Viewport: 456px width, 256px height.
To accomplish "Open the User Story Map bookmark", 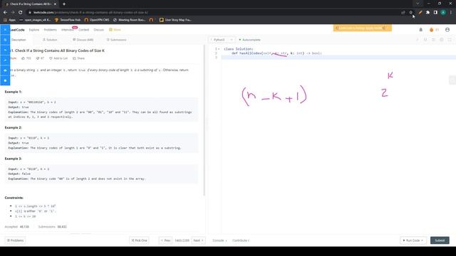I will [175, 20].
